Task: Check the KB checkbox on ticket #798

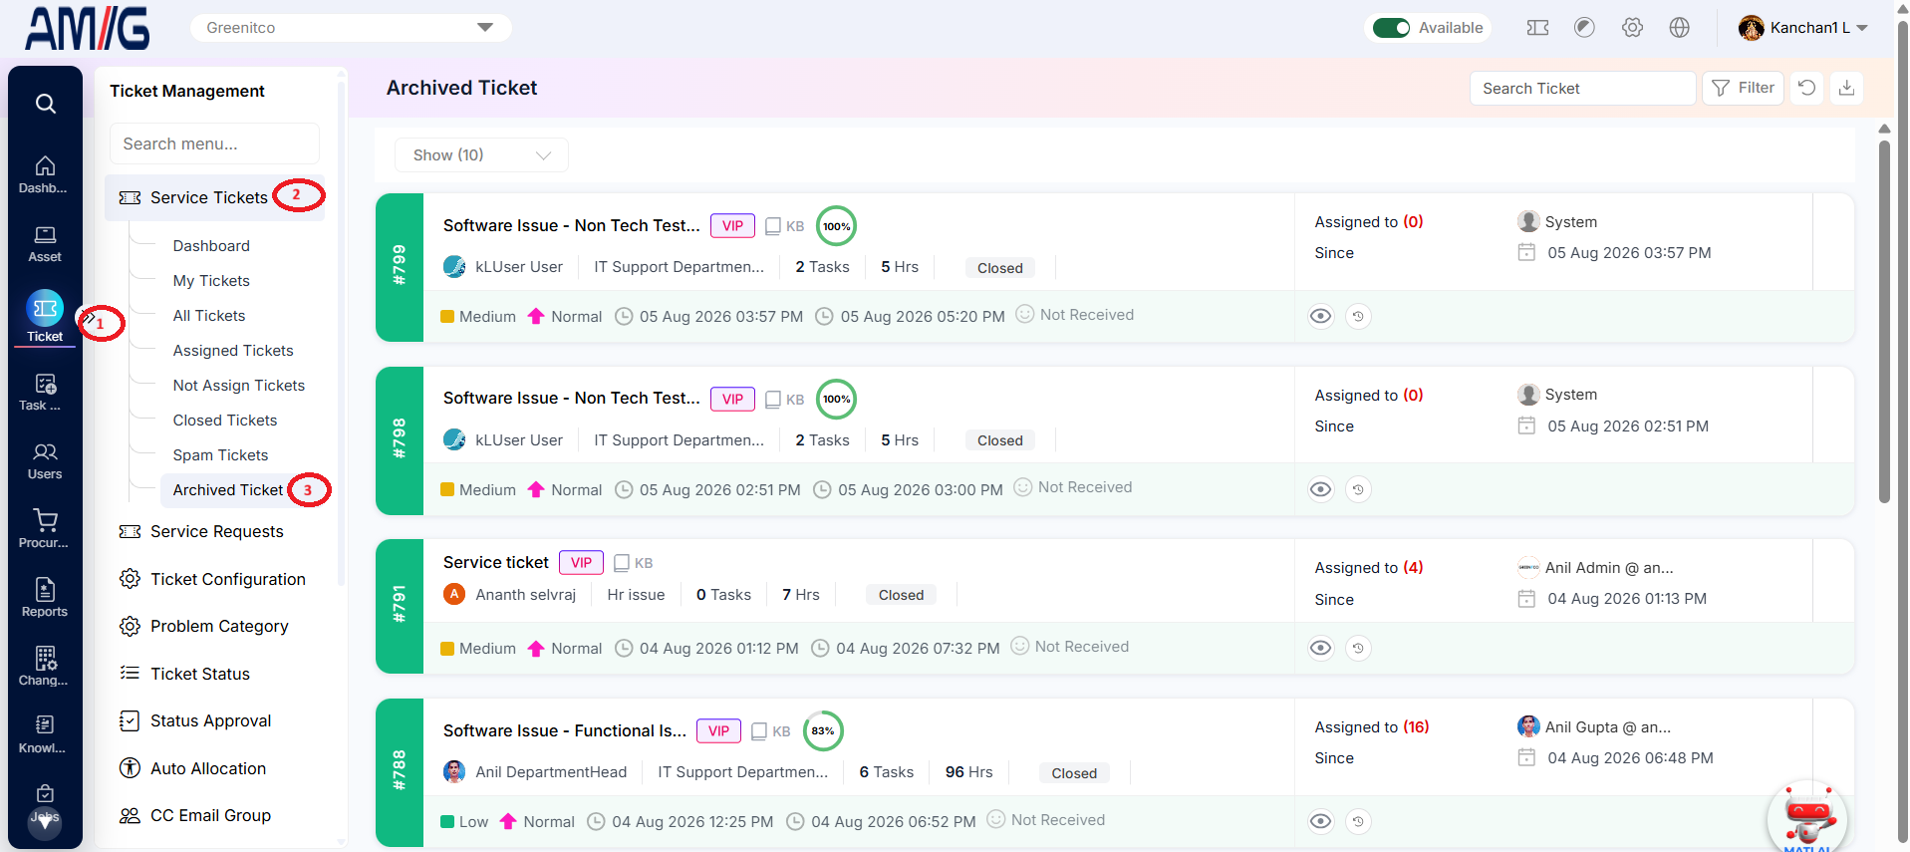Action: pyautogui.click(x=772, y=400)
